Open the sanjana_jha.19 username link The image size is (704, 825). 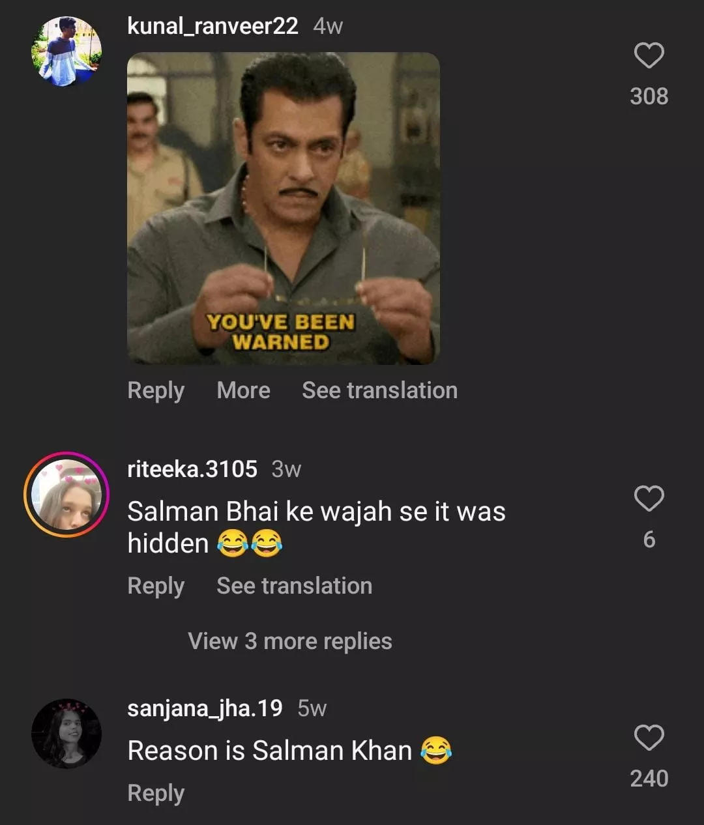coord(205,708)
